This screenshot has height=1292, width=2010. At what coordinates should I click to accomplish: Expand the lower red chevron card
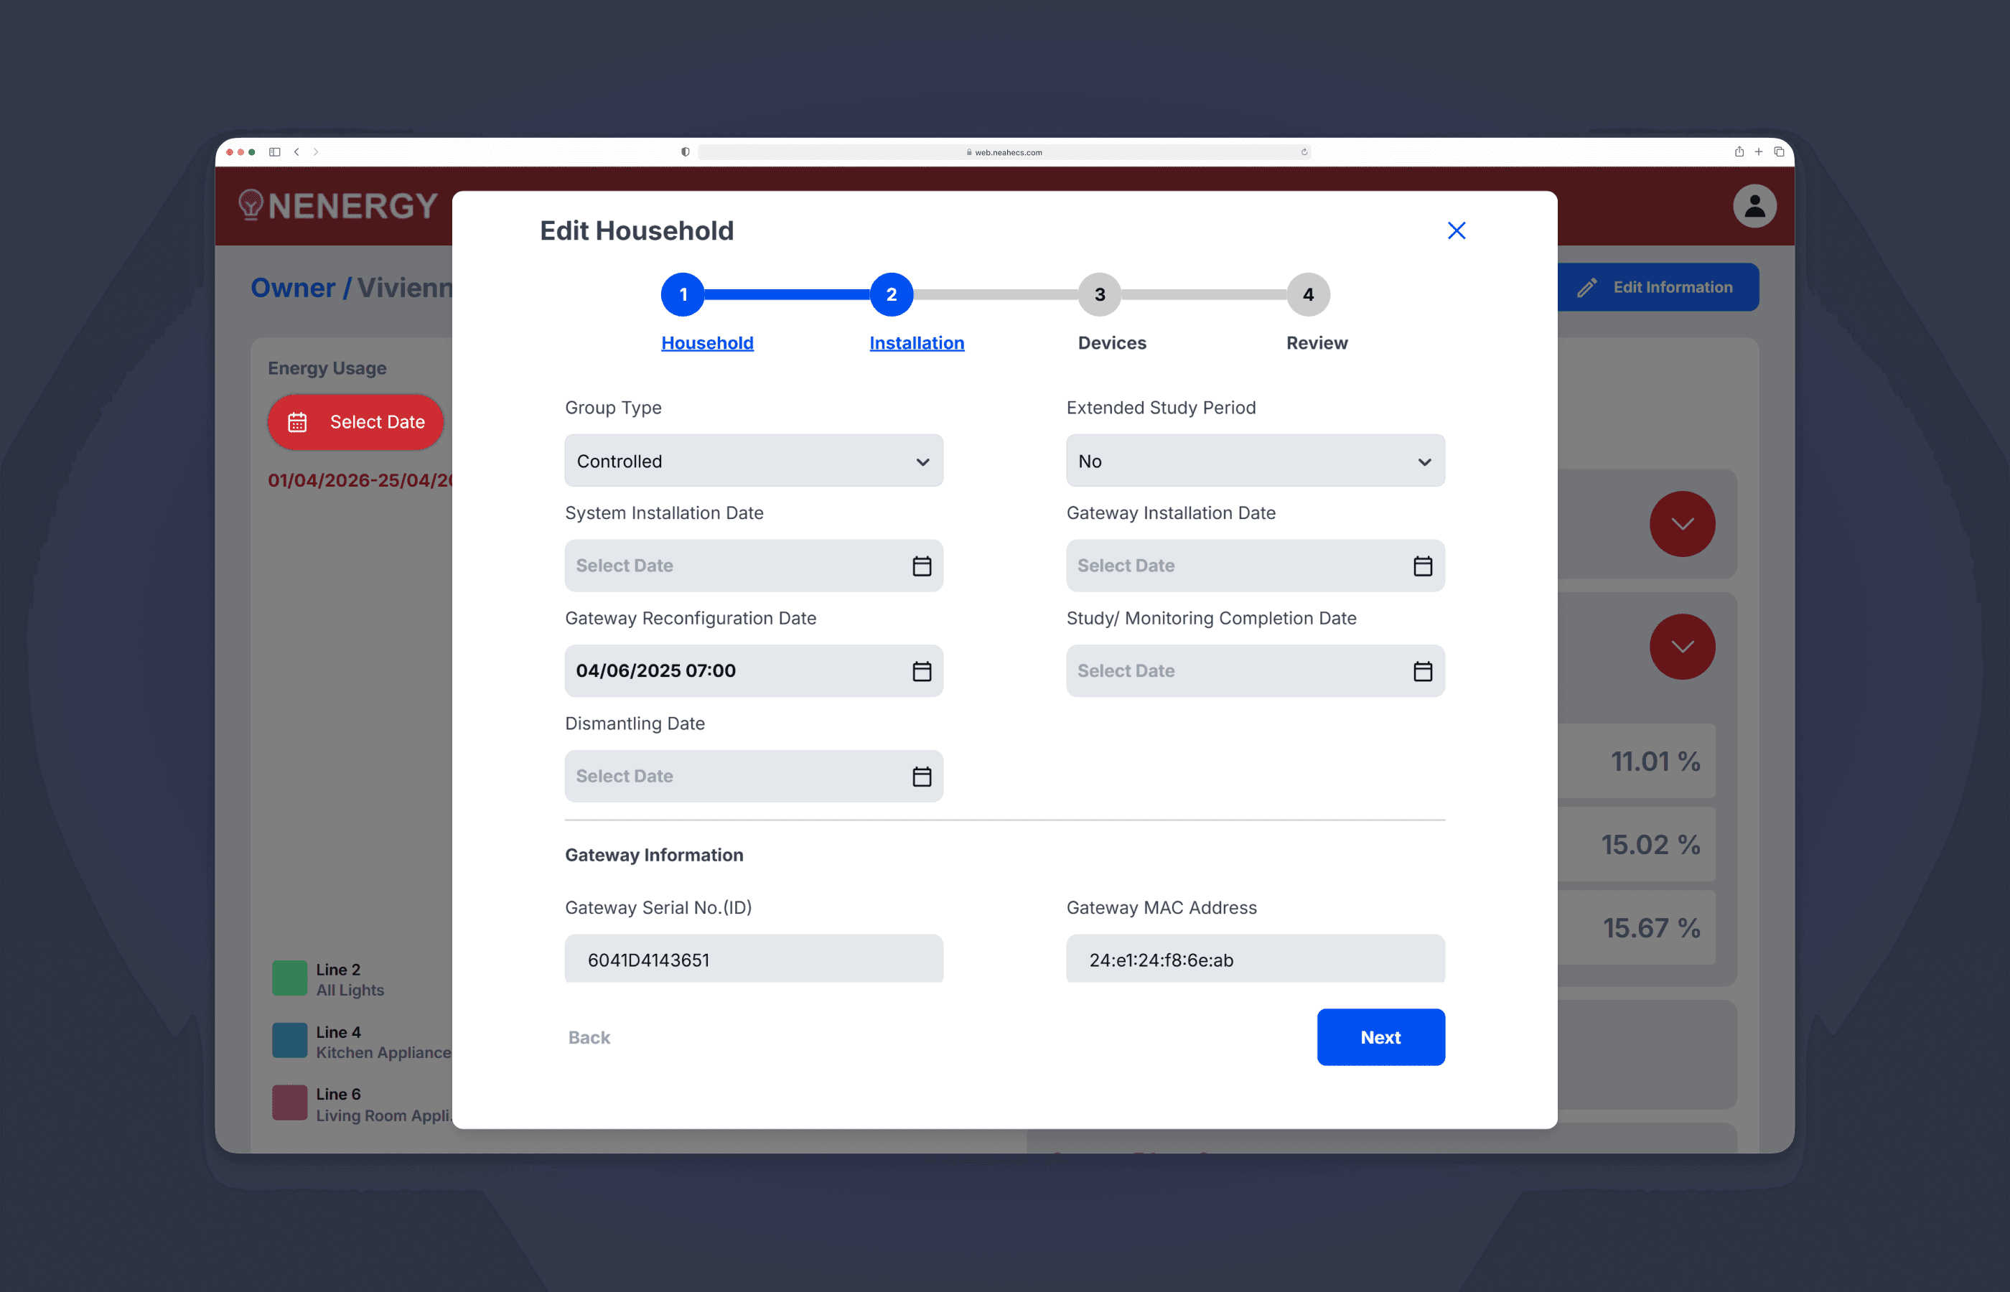pos(1682,646)
